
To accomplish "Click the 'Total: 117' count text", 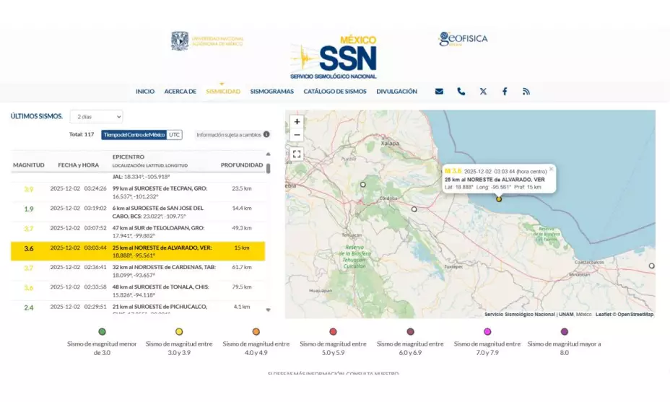I will point(82,134).
